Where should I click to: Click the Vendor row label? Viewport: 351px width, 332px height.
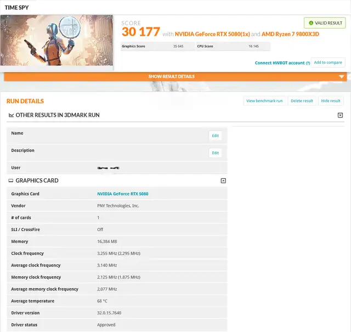point(18,206)
